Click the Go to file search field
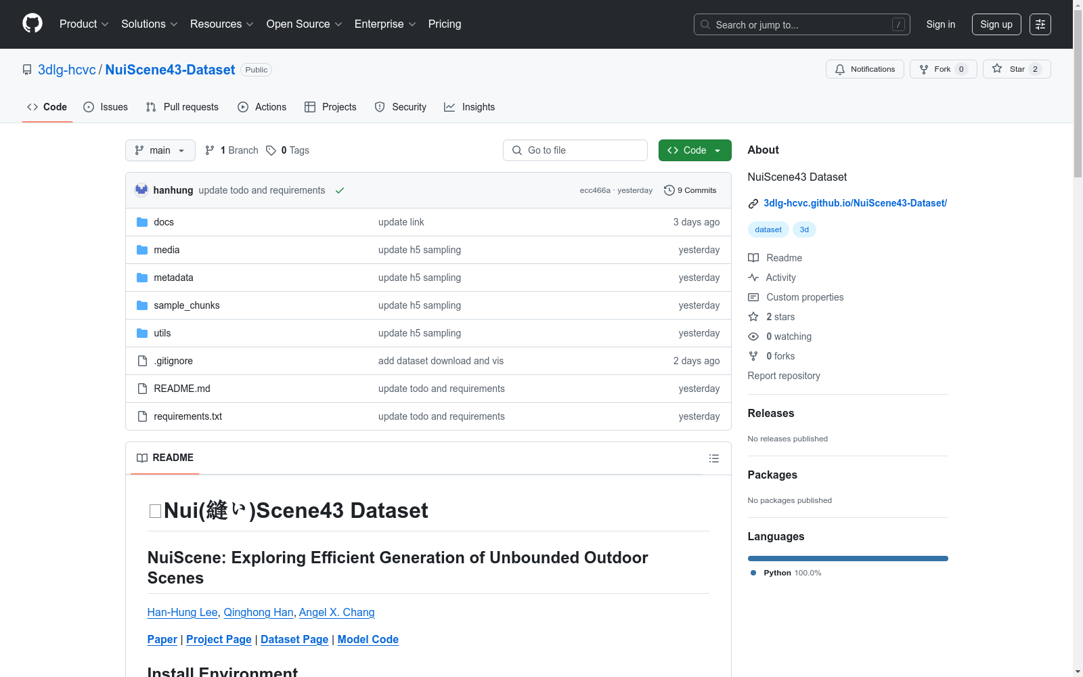1083x677 pixels. [x=575, y=150]
